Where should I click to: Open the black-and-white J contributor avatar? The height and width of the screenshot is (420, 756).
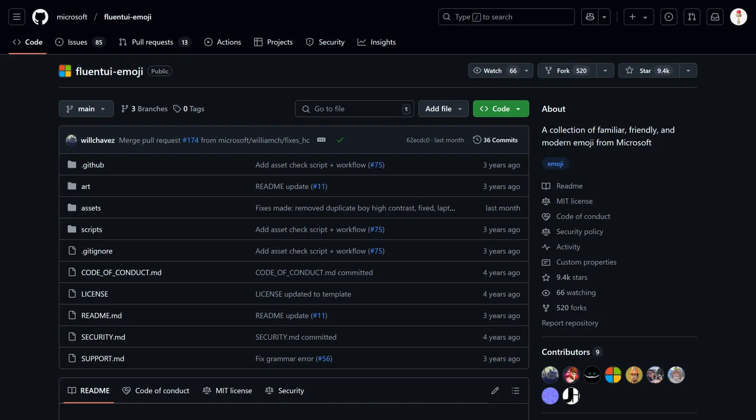571,396
